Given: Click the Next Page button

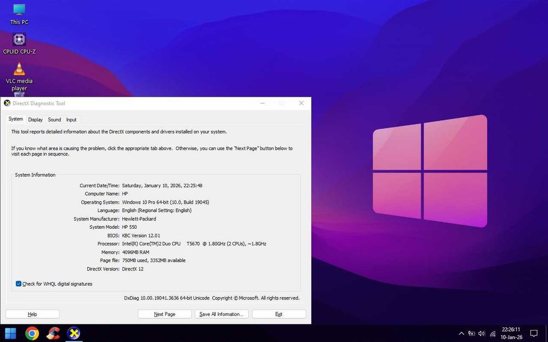Looking at the screenshot, I should tap(164, 314).
